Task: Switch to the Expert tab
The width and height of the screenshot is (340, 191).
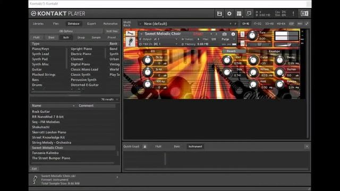Action: pyautogui.click(x=91, y=23)
